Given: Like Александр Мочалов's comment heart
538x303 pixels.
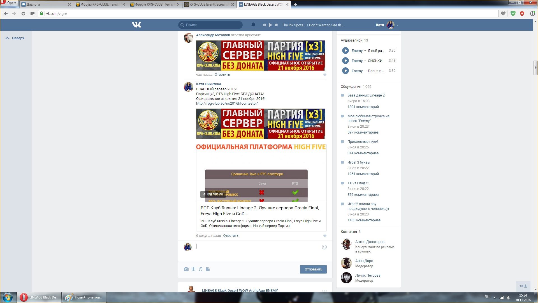Looking at the screenshot, I should 325,75.
